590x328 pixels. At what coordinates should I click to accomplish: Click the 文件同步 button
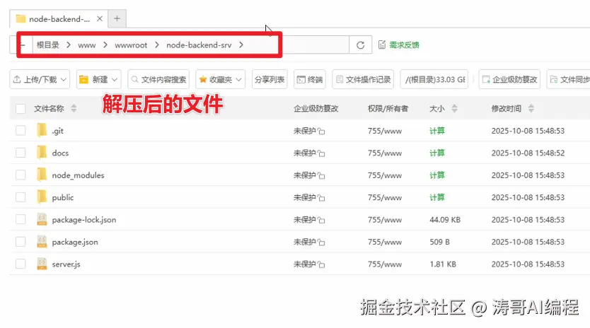click(568, 79)
